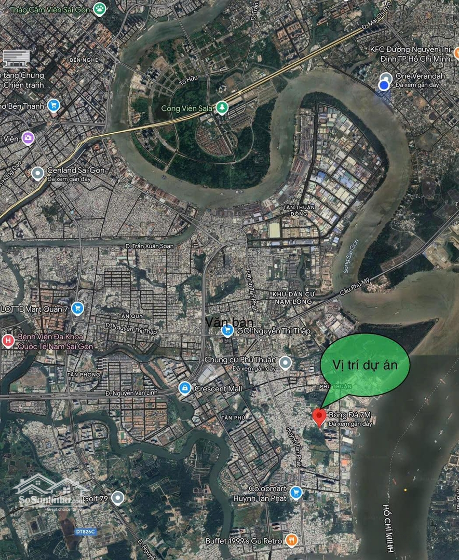Click the hospital icon for Bệnh Viện Đa Khoa
The width and height of the screenshot is (459, 560).
(8, 341)
